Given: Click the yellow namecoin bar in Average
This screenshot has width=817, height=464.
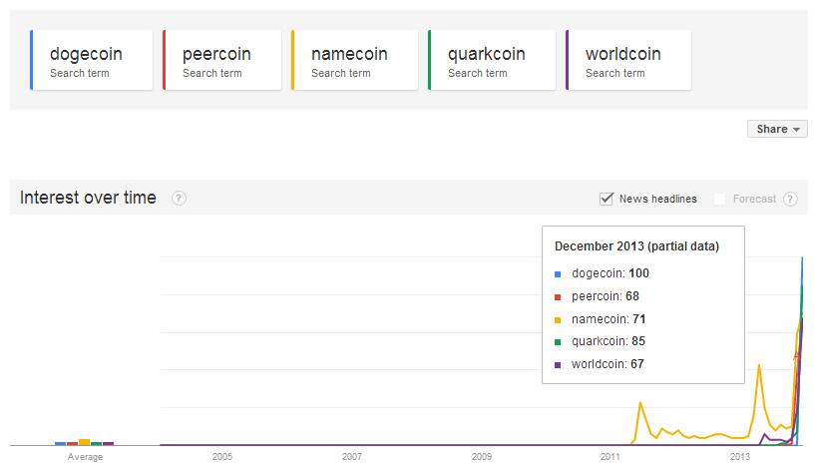Looking at the screenshot, I should (x=84, y=441).
